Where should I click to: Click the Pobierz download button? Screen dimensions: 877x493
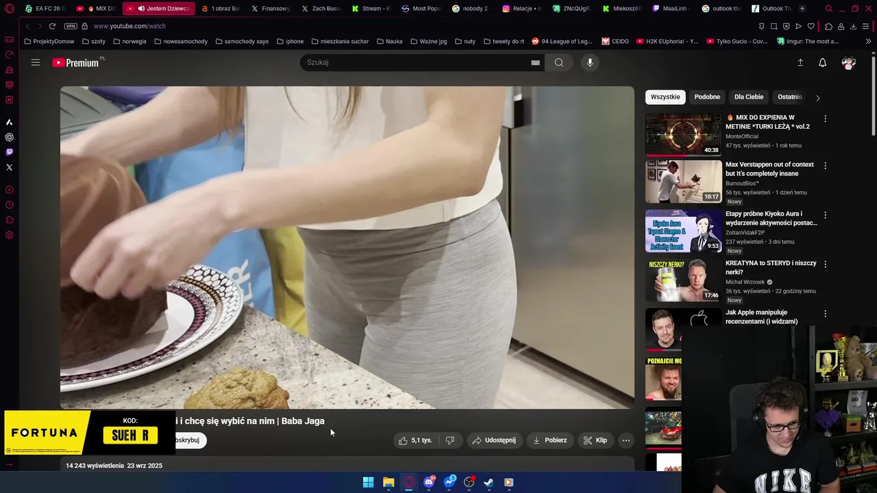point(550,440)
